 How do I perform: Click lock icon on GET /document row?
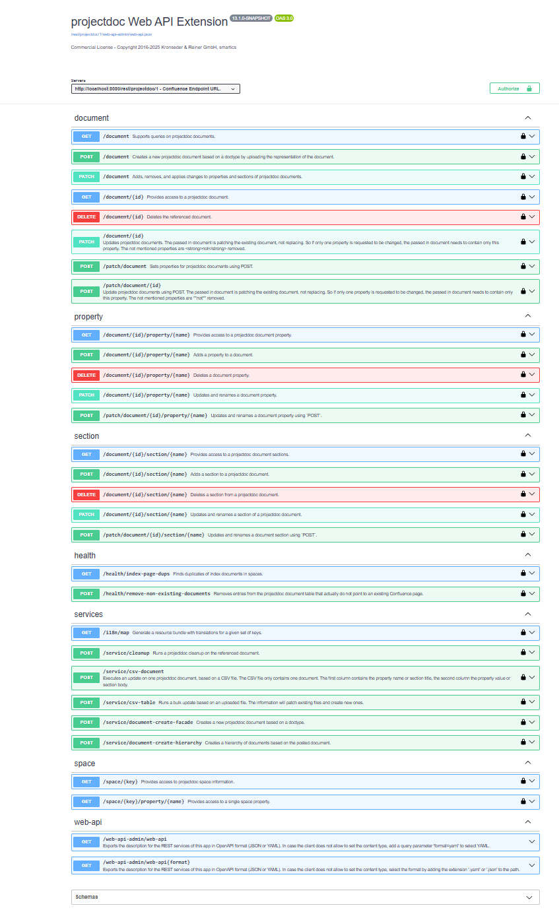coord(523,137)
